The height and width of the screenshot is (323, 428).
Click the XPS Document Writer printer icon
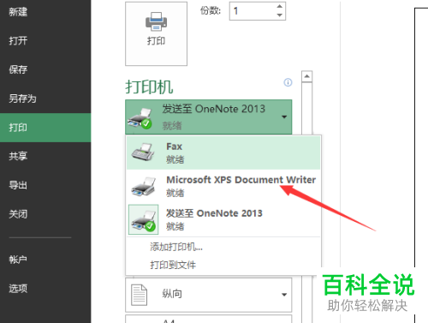(x=144, y=187)
